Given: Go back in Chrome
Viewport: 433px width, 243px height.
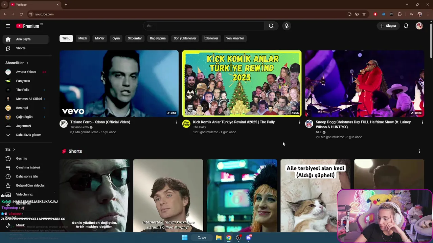Looking at the screenshot, I should (5, 14).
